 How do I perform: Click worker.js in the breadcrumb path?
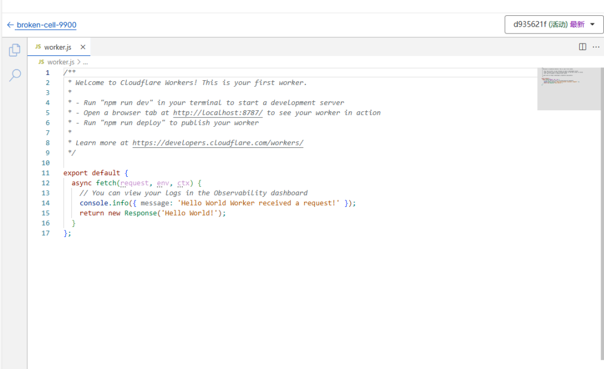point(61,62)
